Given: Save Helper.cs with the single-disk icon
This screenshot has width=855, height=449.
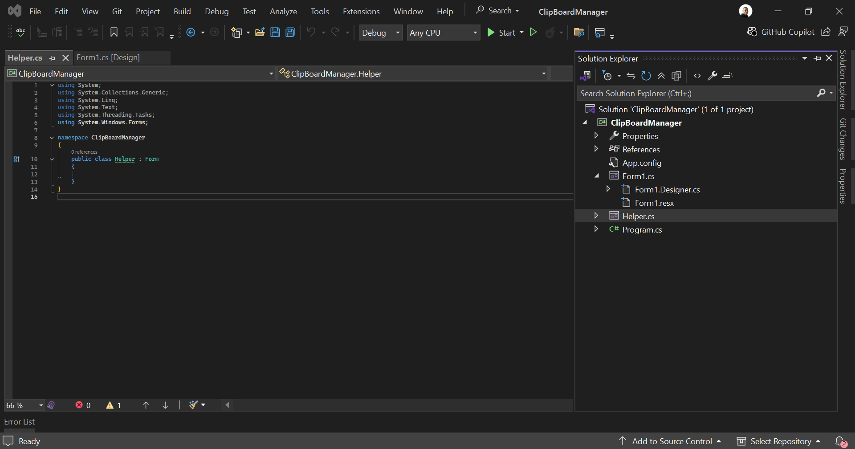Looking at the screenshot, I should [275, 32].
